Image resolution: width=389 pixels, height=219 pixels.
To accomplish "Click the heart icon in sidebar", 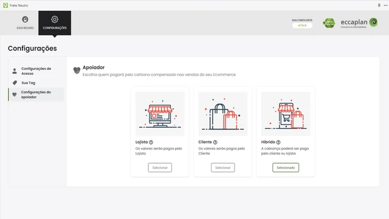I will (15, 94).
